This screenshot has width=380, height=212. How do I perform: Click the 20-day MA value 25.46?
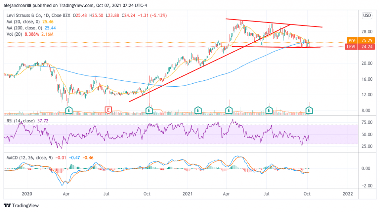(48, 22)
